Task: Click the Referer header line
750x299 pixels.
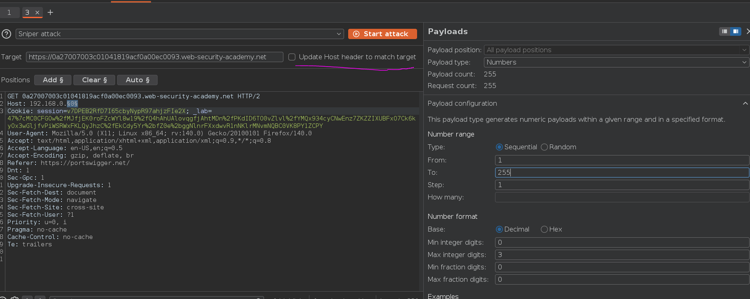Action: (x=68, y=163)
